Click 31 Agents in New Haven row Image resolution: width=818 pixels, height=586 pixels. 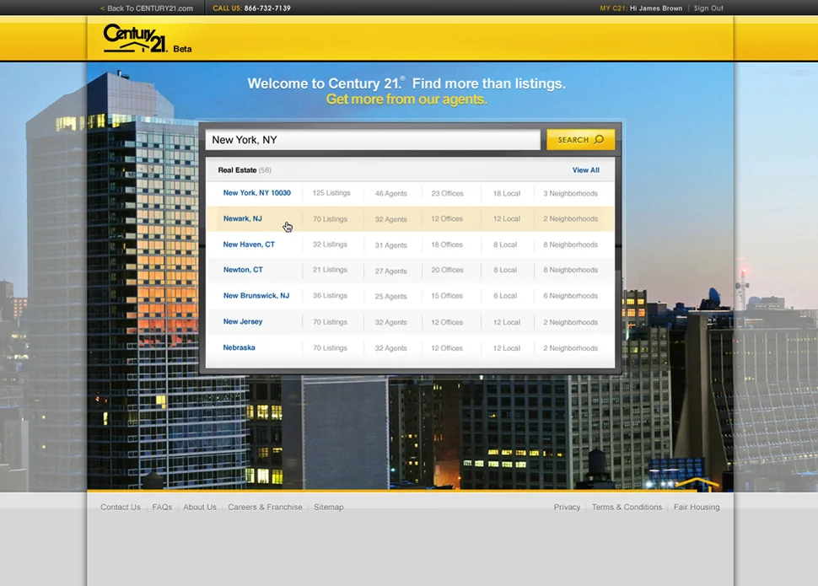tap(390, 245)
